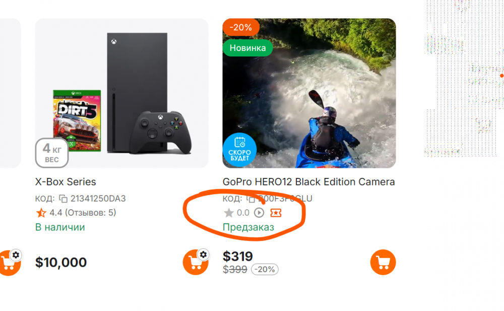Add X-Box Series to cart

coord(196,262)
